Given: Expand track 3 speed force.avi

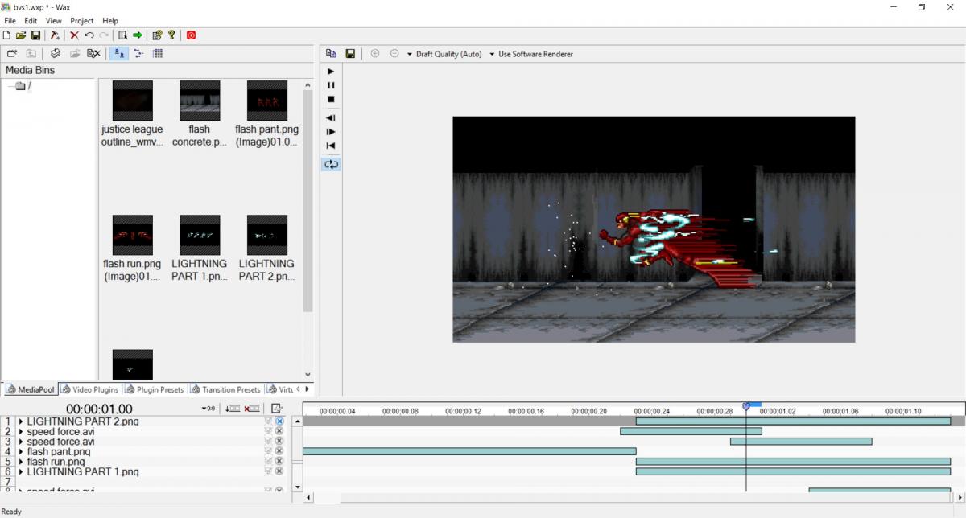Looking at the screenshot, I should (x=21, y=442).
